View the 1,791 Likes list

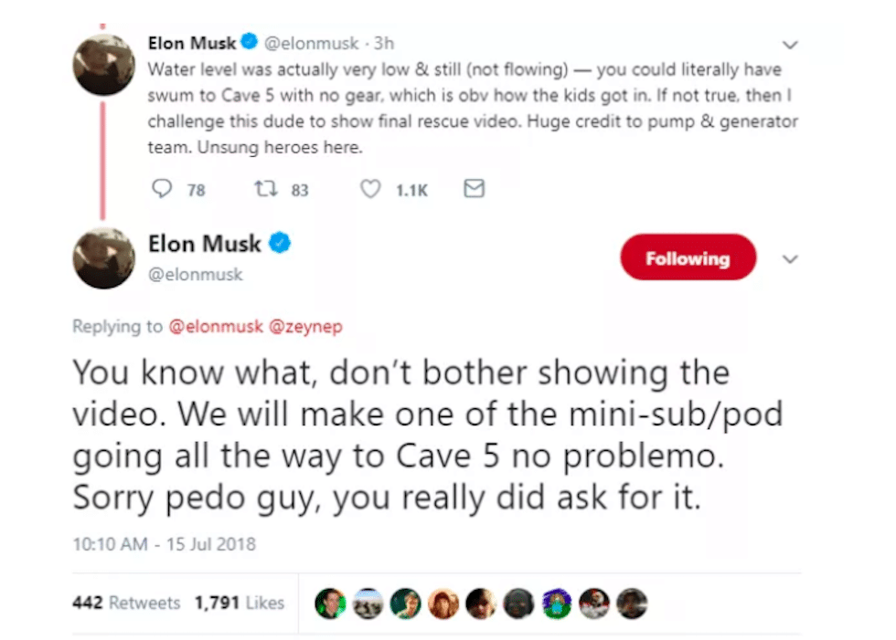[240, 603]
